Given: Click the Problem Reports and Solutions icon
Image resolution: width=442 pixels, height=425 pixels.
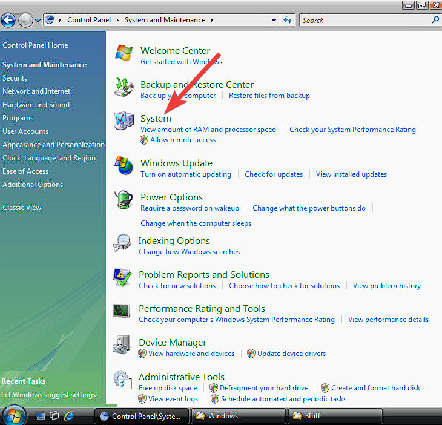Looking at the screenshot, I should (122, 278).
